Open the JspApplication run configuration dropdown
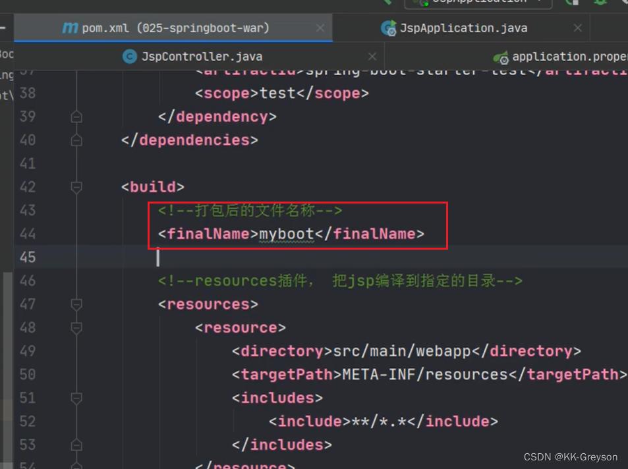628x469 pixels. point(478,3)
